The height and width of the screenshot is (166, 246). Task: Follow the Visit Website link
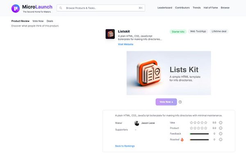pyautogui.click(x=125, y=45)
